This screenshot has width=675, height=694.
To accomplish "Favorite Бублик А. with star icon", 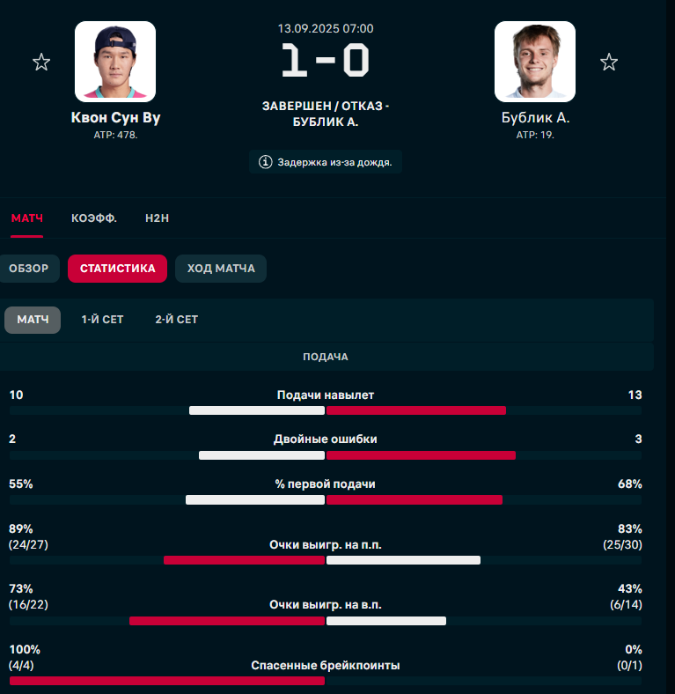I will coord(609,62).
